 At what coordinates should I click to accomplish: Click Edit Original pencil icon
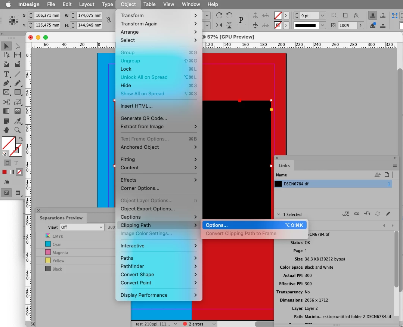point(388,214)
